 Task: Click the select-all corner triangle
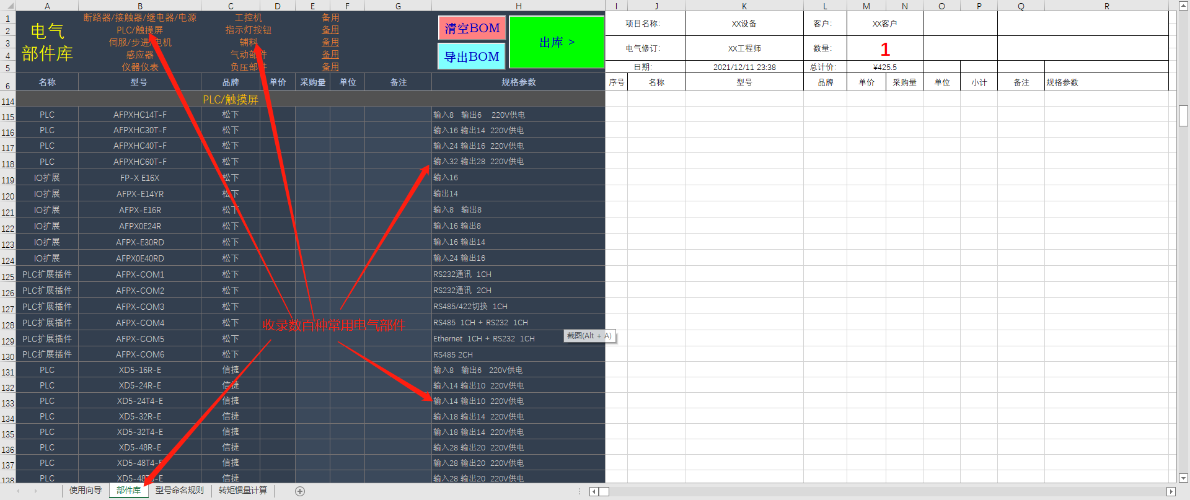[x=7, y=6]
